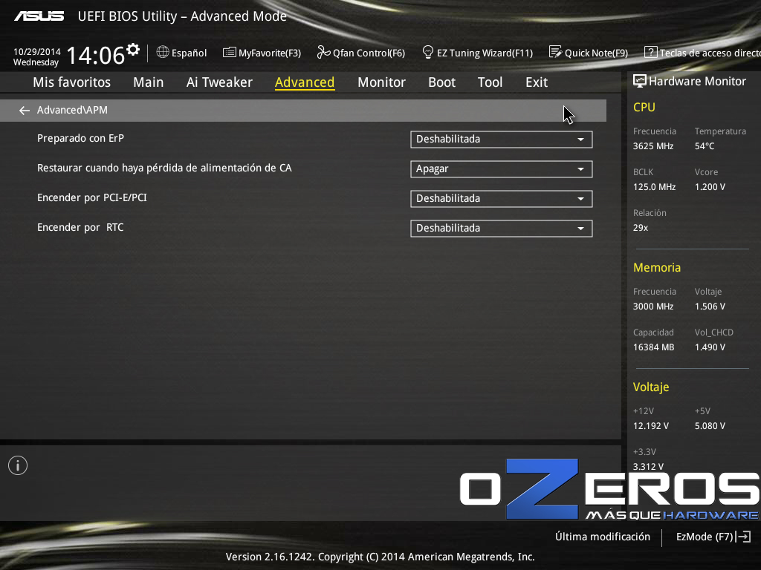Click the BIOS version copyright text
This screenshot has width=761, height=570.
[x=380, y=557]
